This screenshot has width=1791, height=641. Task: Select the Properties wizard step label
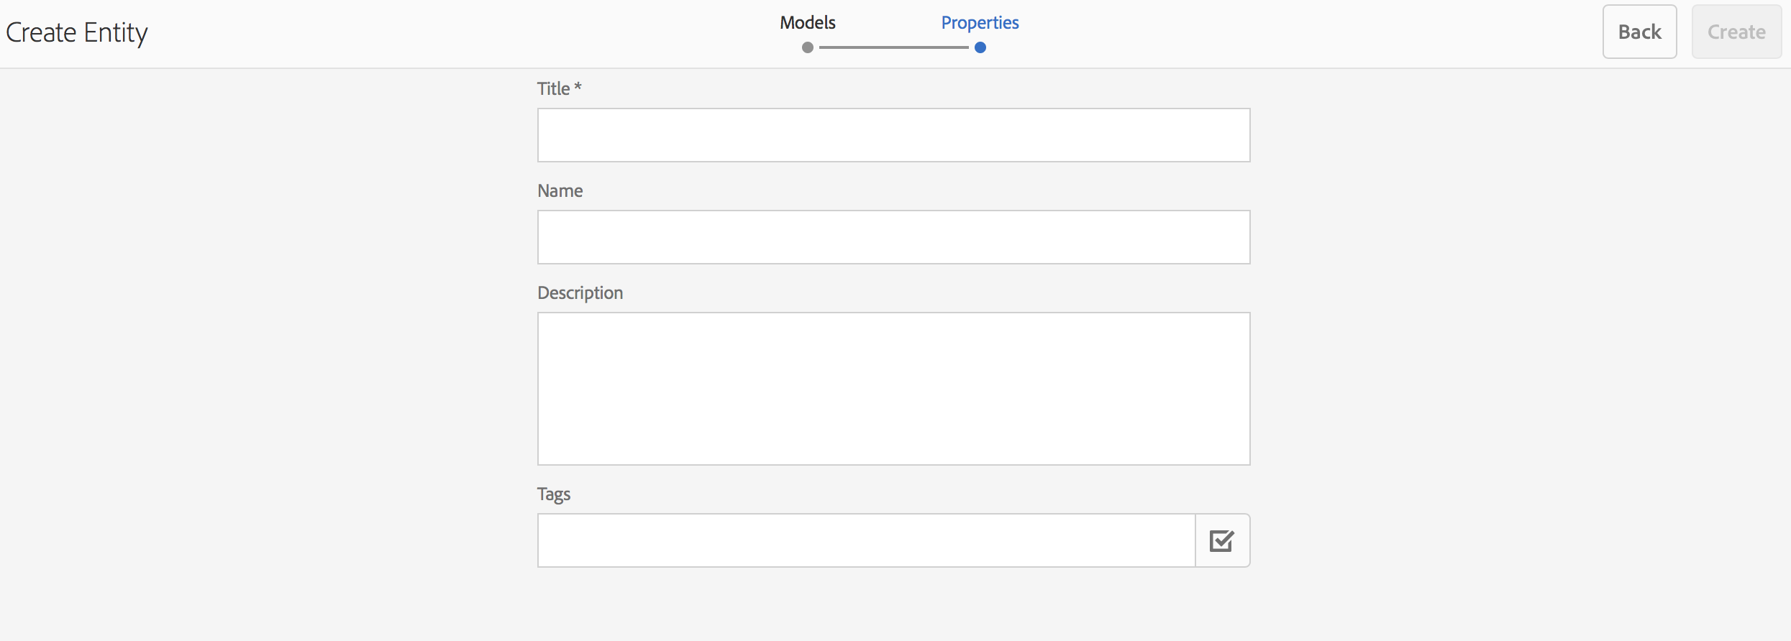point(980,23)
